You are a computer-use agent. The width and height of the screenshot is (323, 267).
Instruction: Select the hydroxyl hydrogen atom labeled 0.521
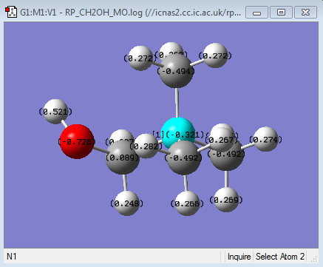coord(55,112)
